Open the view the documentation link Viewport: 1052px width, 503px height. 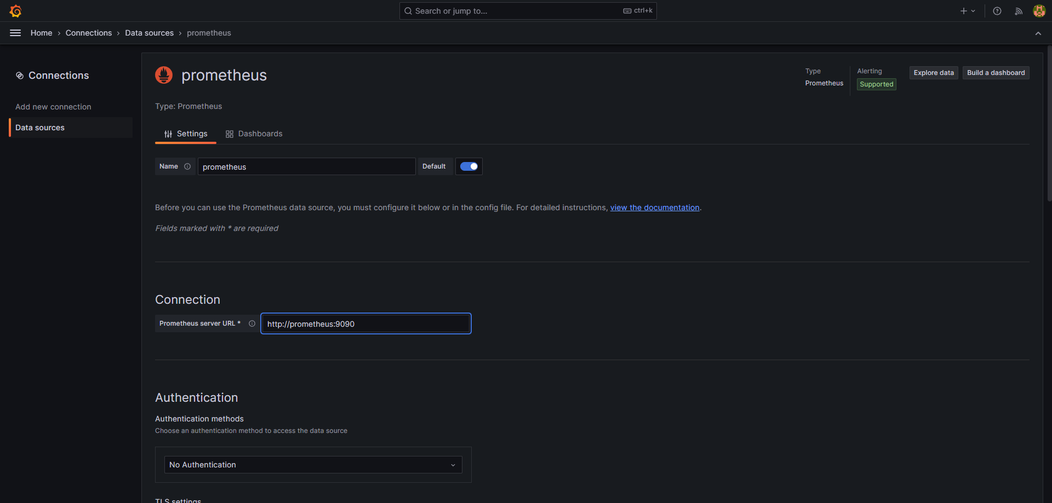click(x=655, y=207)
